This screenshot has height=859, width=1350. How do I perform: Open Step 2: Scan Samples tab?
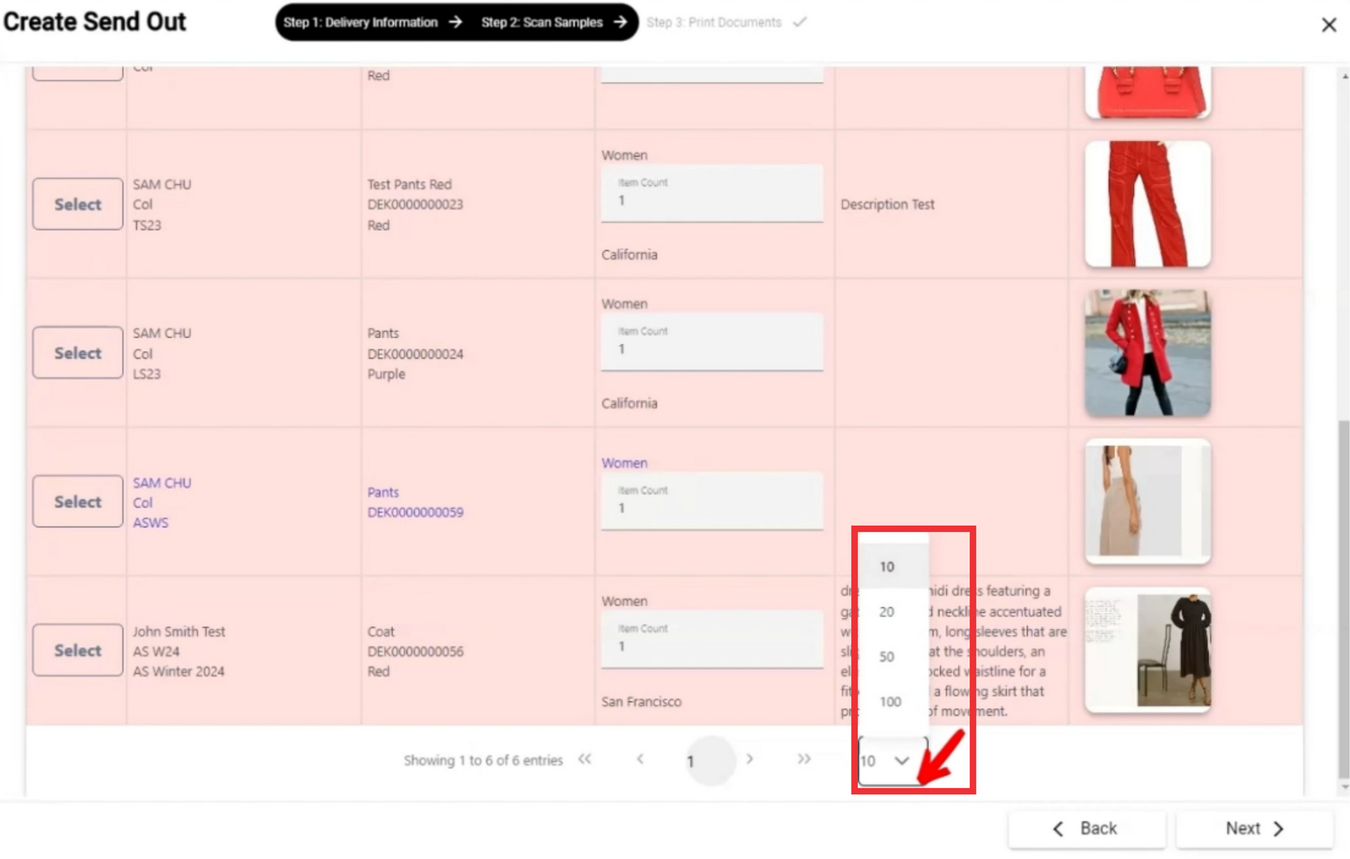coord(553,22)
